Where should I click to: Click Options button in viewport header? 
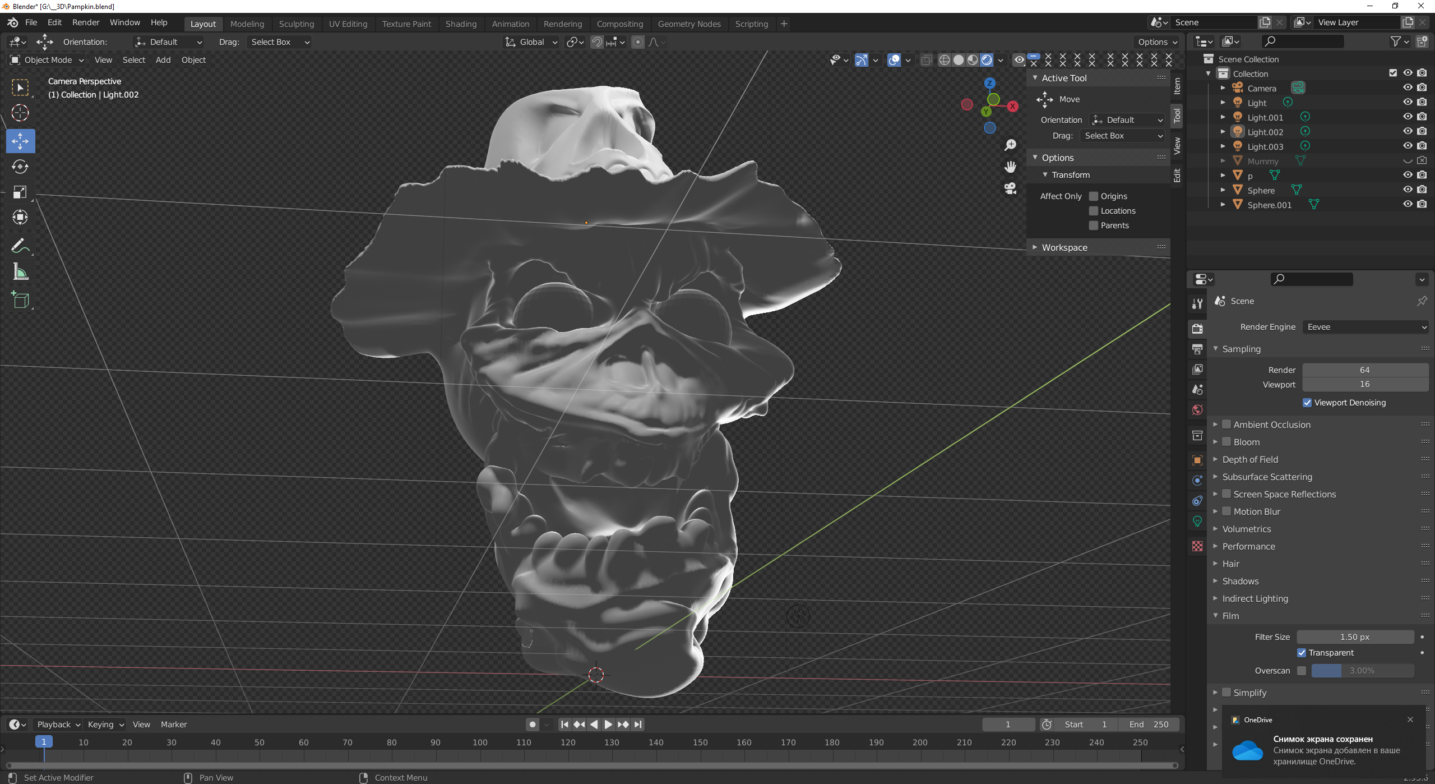coord(1157,42)
